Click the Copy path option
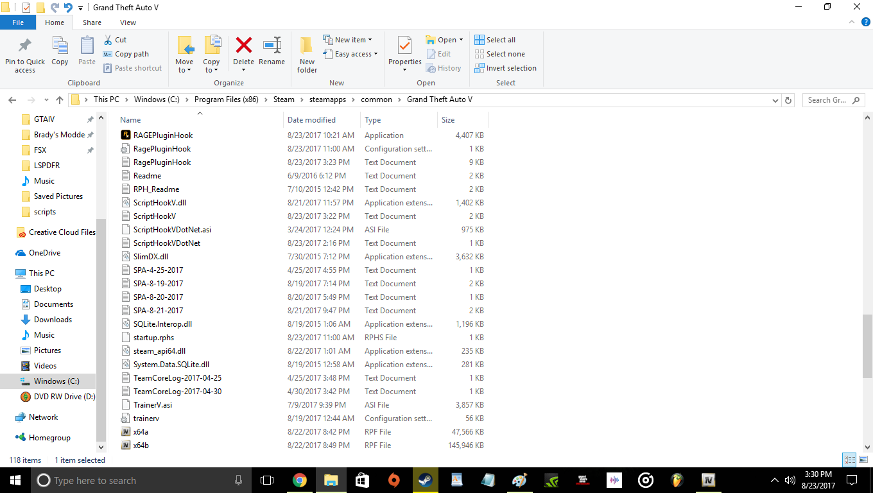This screenshot has width=873, height=493. point(126,54)
